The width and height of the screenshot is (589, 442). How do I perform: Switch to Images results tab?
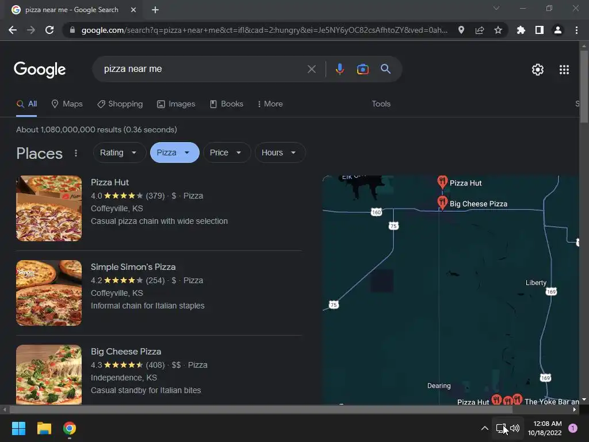(176, 104)
